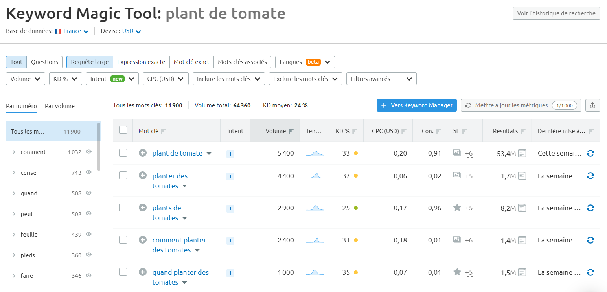Screen dimensions: 607x292
Task: Check the 'quand planter des tomates' row checkbox
Action: 123,272
